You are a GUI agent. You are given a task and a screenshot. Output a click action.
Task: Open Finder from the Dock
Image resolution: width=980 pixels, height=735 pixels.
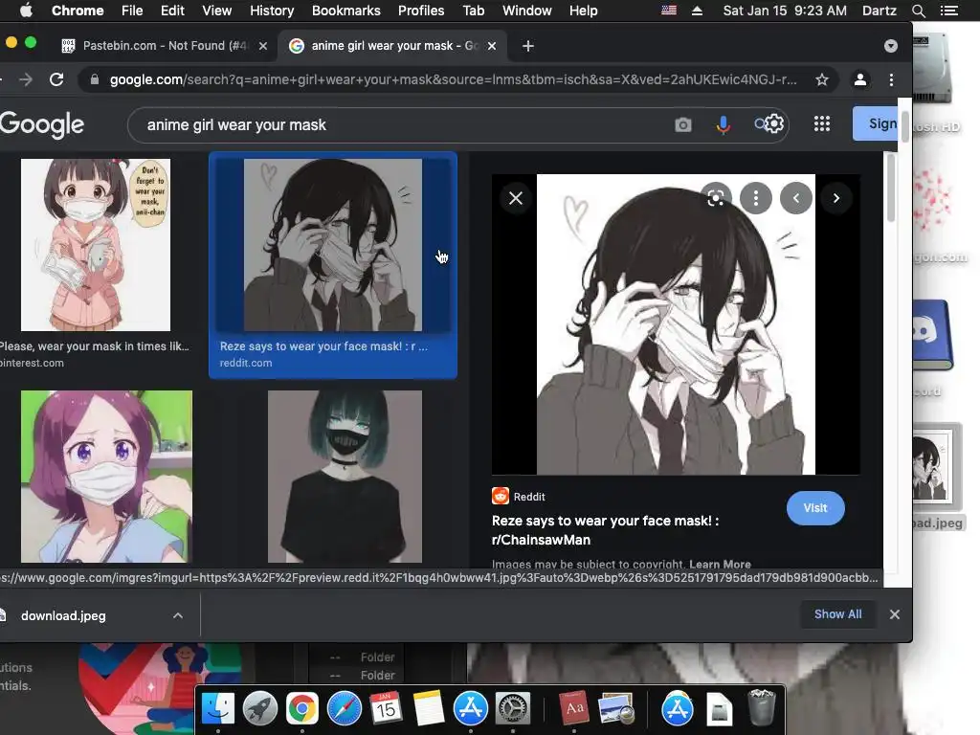click(x=217, y=709)
